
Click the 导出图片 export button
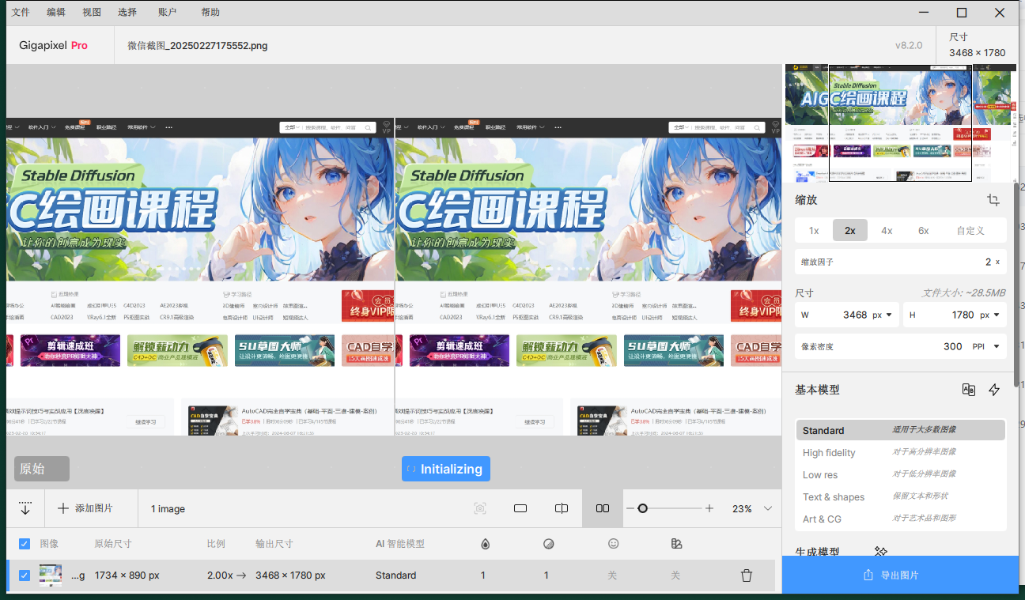(x=900, y=575)
